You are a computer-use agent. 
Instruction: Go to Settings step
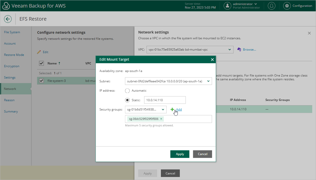click(x=10, y=78)
